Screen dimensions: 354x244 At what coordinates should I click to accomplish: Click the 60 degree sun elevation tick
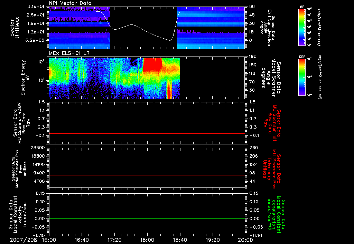252,7
